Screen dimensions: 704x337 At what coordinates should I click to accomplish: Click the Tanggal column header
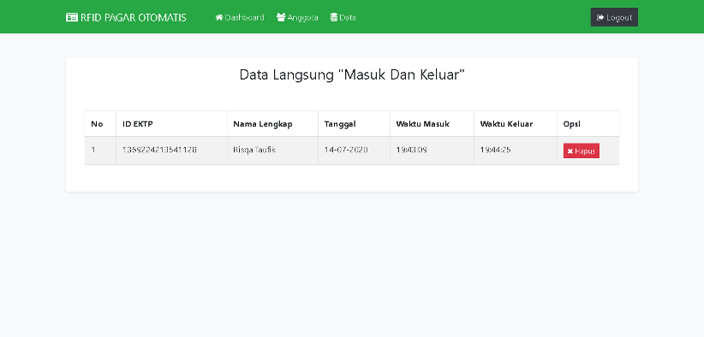[x=355, y=124]
